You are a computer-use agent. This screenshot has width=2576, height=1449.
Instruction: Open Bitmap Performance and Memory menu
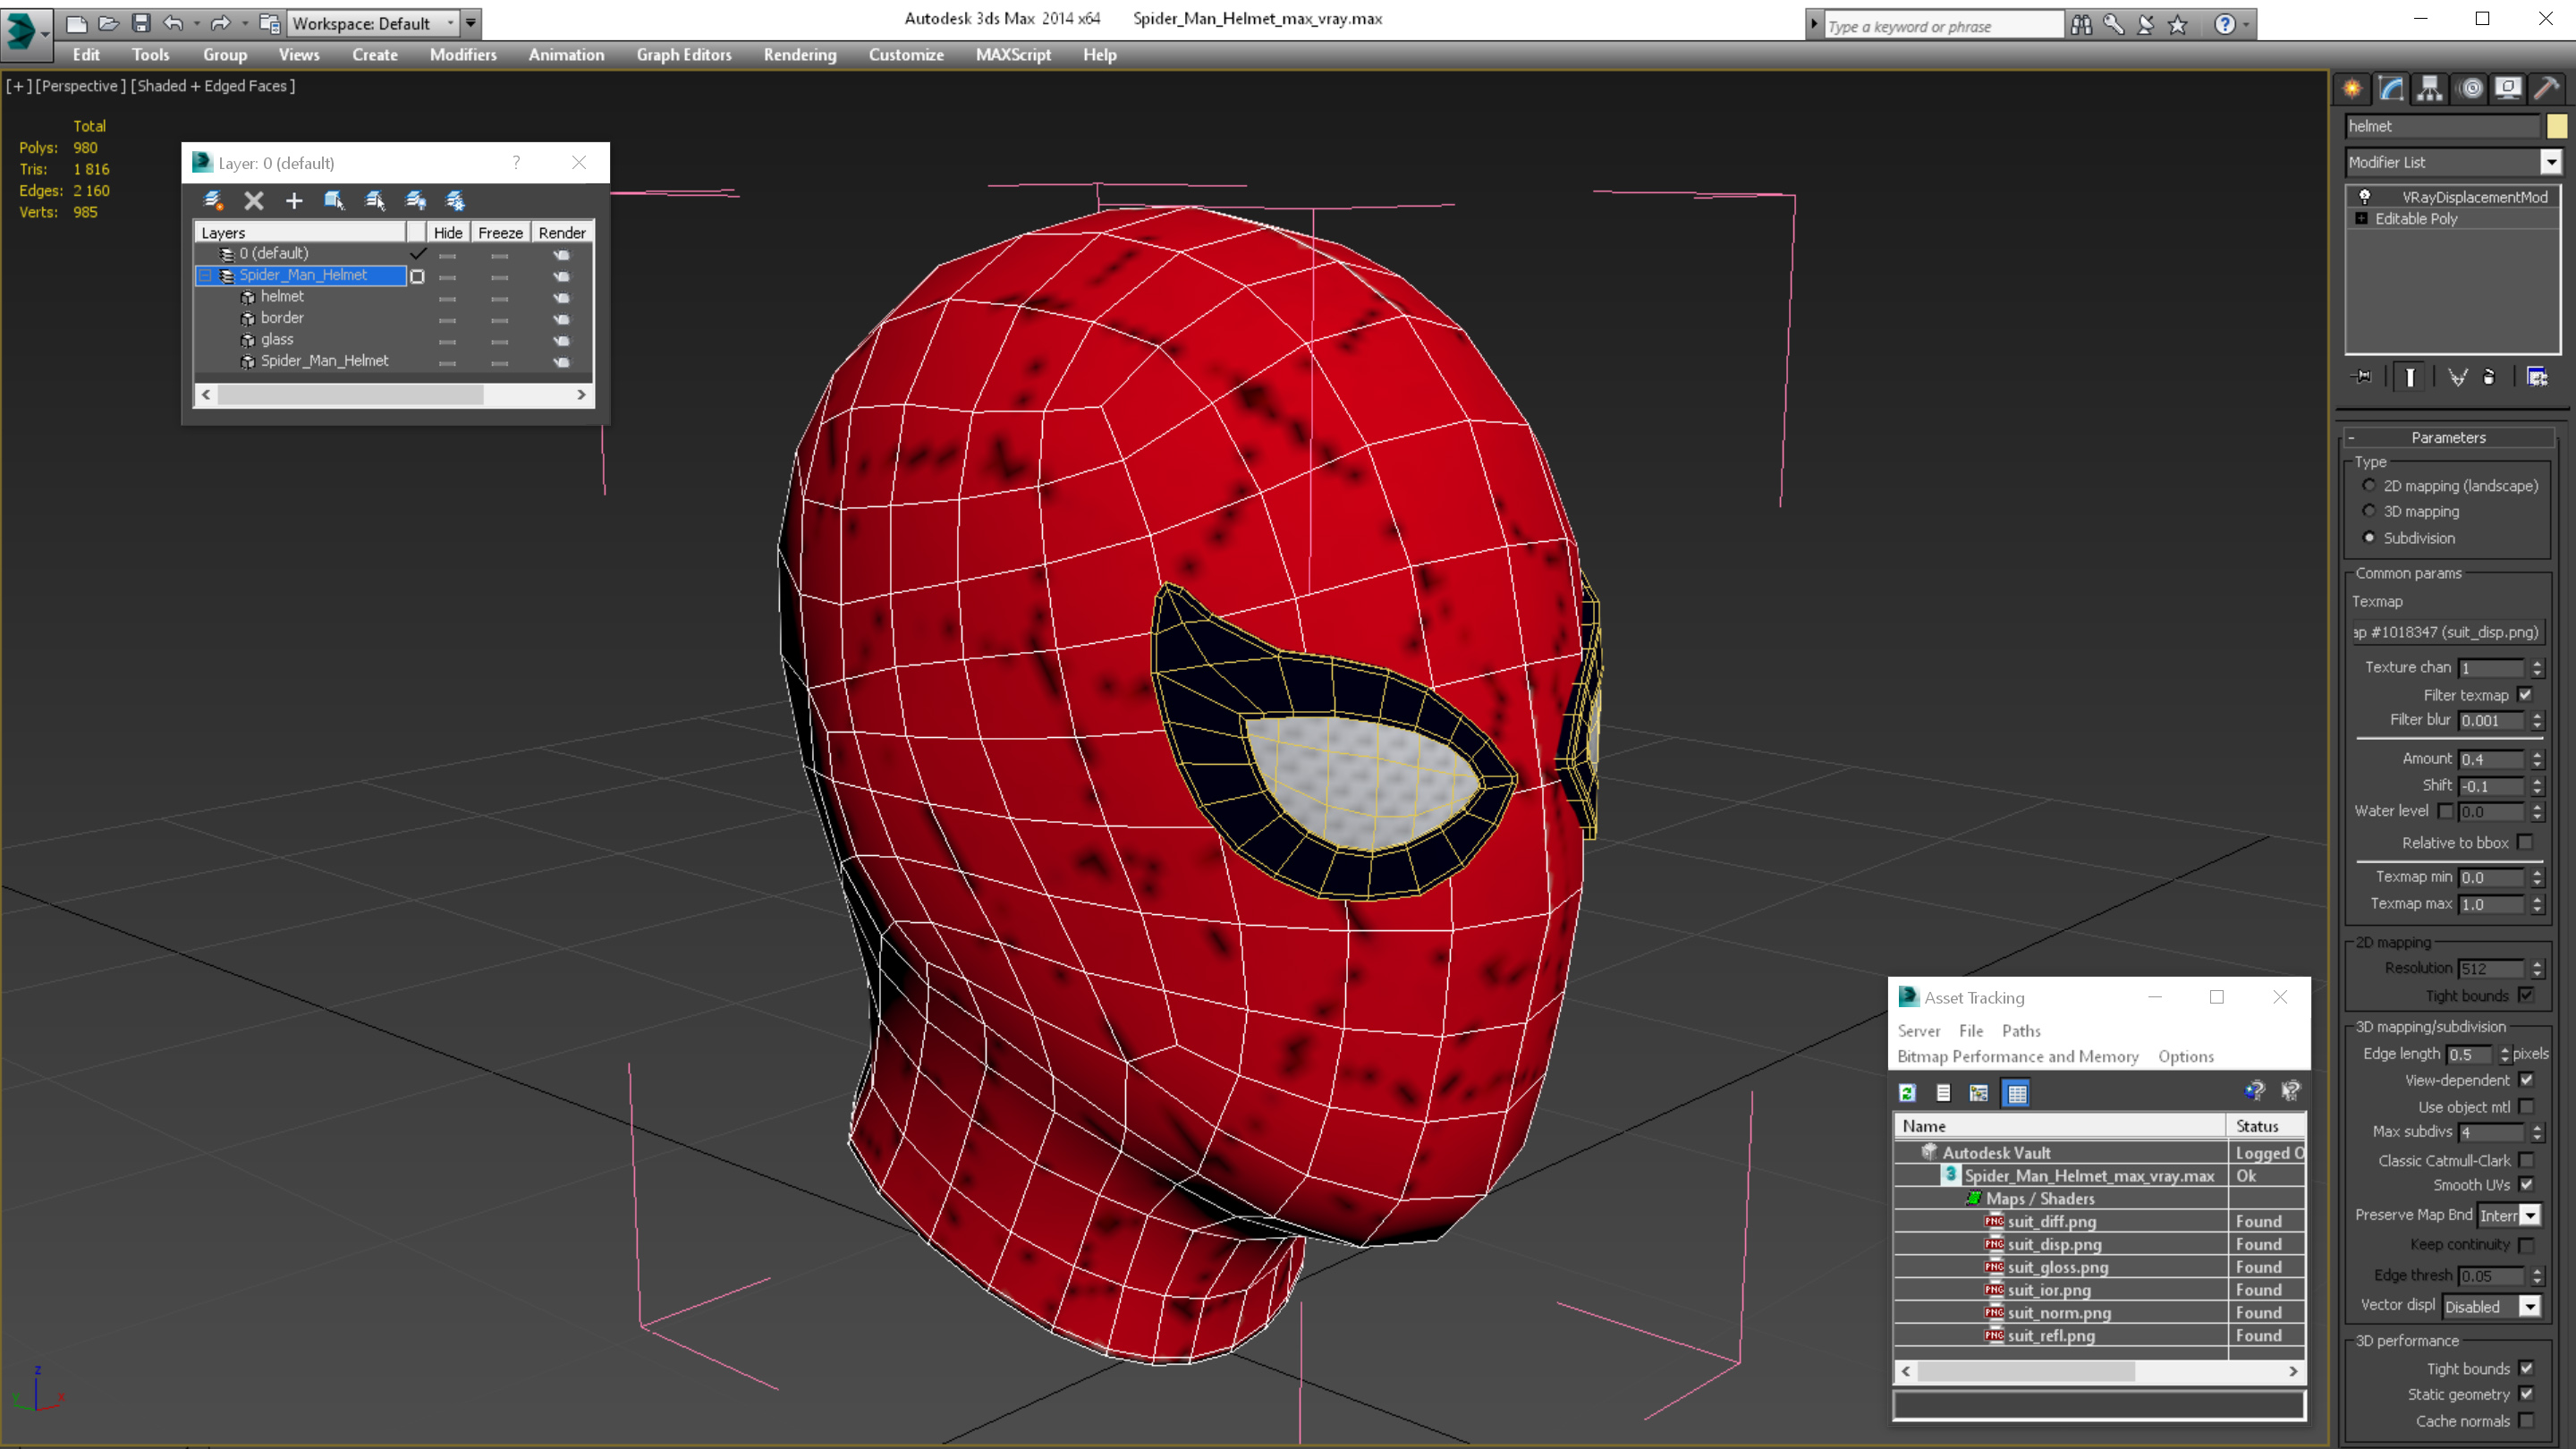[x=2018, y=1057]
